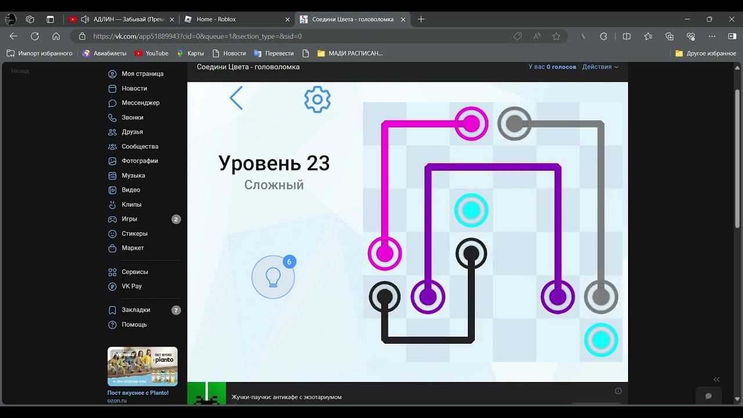Switch to the Home - Roblox tab

(x=237, y=19)
